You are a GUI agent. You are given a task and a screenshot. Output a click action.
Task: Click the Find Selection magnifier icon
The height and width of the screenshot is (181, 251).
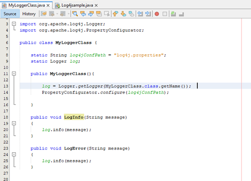[75, 14]
